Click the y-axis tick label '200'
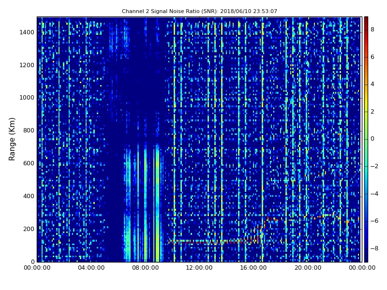The height and width of the screenshot is (290, 387). point(29,229)
